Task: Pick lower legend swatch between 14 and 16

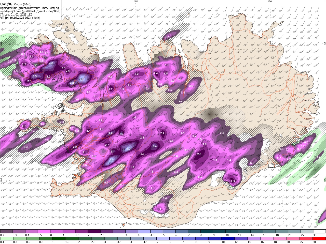Action: coord(254,238)
